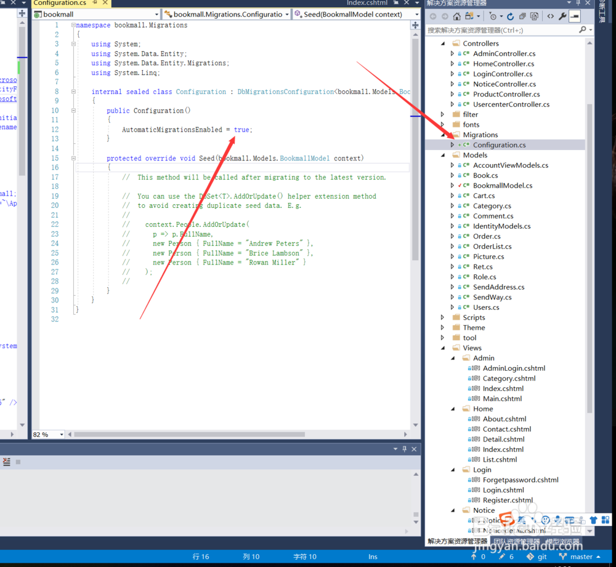This screenshot has height=567, width=616.
Task: Click the split editor icon above the editor scrollbar
Action: (415, 25)
